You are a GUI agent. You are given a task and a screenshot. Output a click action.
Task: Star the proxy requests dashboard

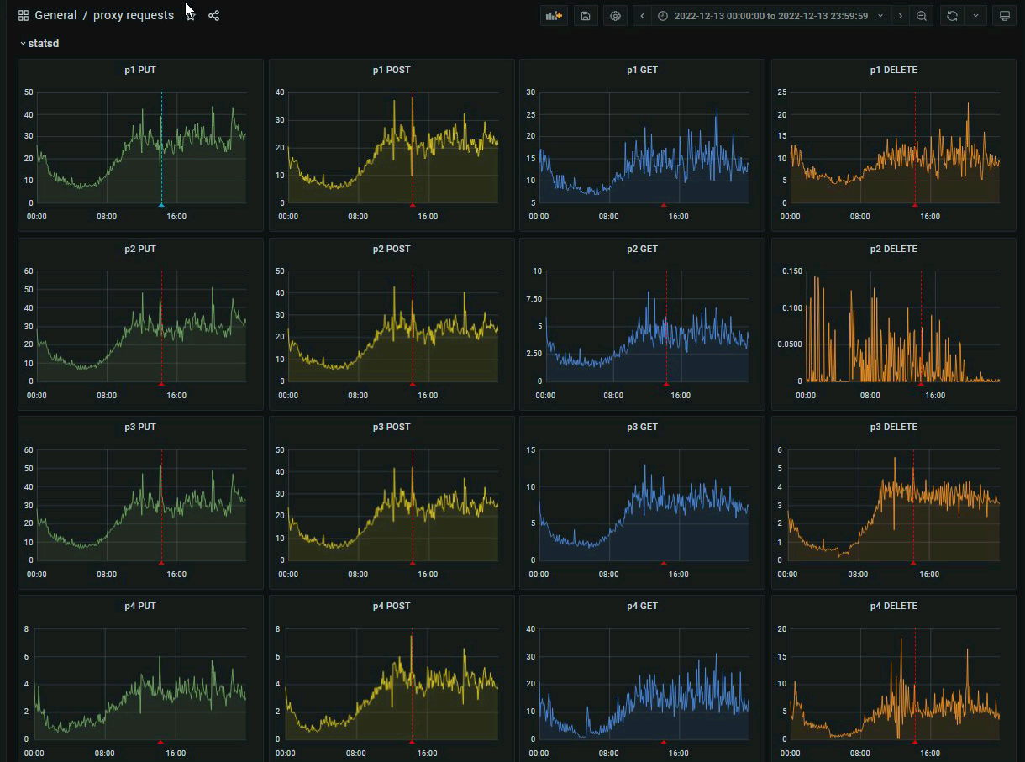[191, 15]
